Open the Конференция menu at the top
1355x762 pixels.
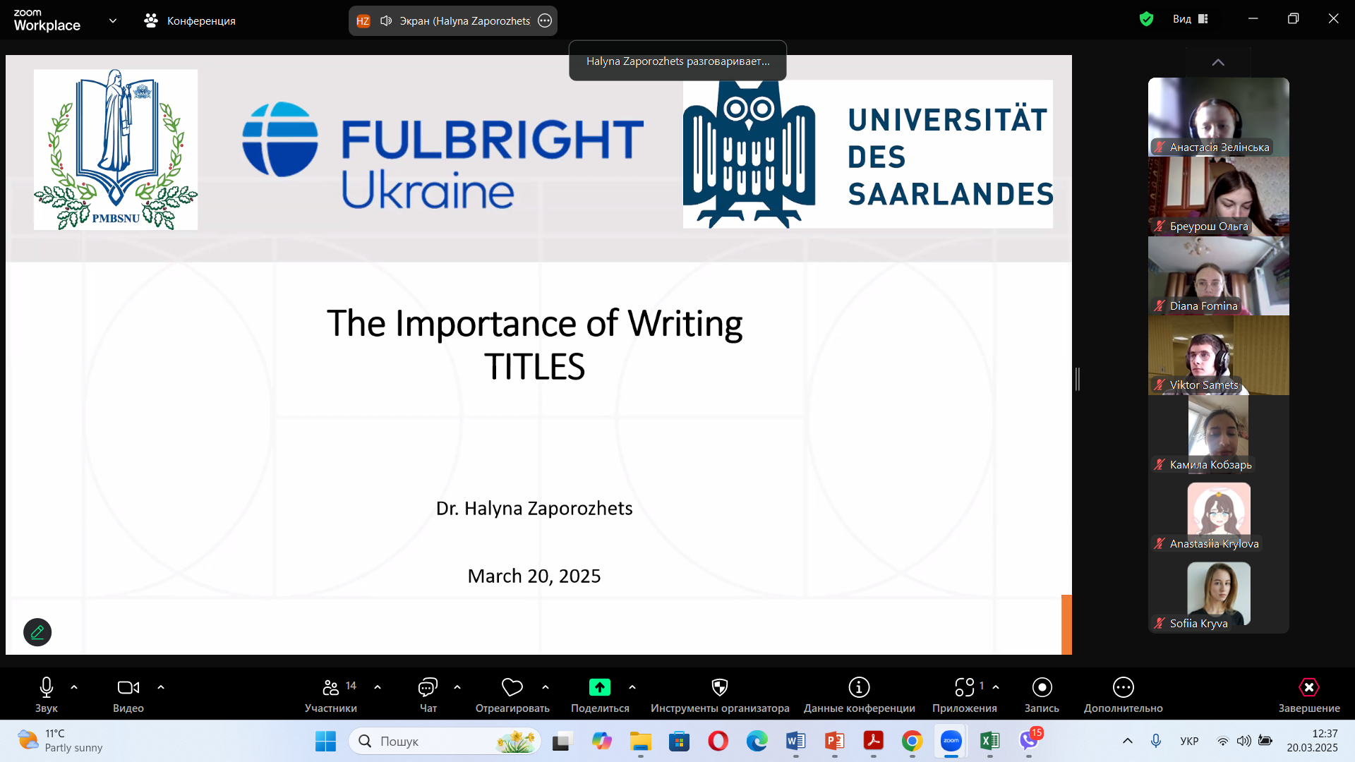(x=190, y=20)
